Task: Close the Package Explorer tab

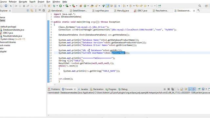Action: [10, 11]
